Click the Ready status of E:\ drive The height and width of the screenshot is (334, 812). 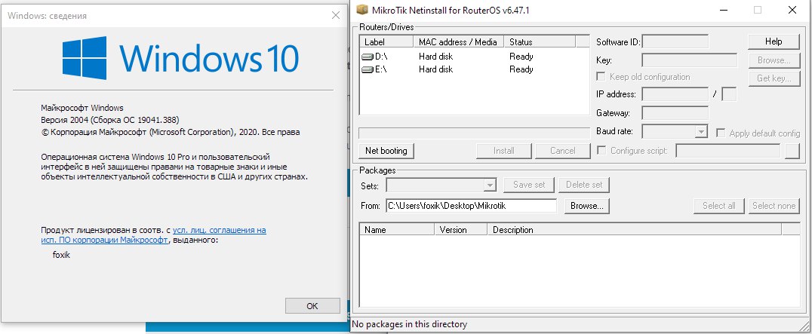click(x=521, y=70)
